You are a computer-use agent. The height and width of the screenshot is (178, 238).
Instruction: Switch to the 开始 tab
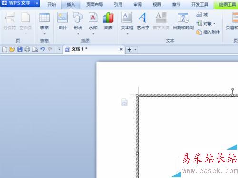point(51,4)
